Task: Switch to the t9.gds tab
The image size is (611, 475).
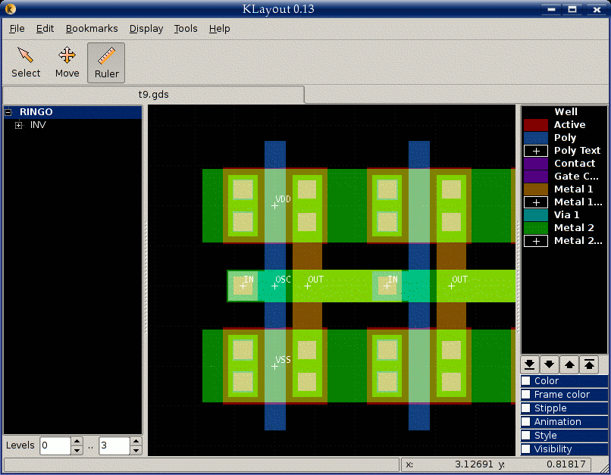Action: pos(153,95)
